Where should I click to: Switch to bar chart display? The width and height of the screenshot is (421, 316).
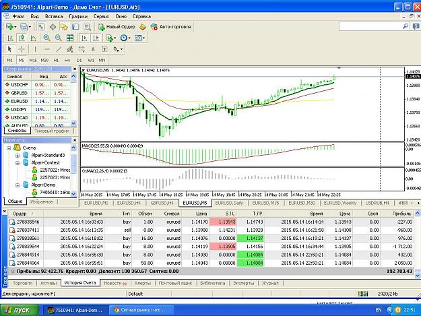[x=10, y=38]
